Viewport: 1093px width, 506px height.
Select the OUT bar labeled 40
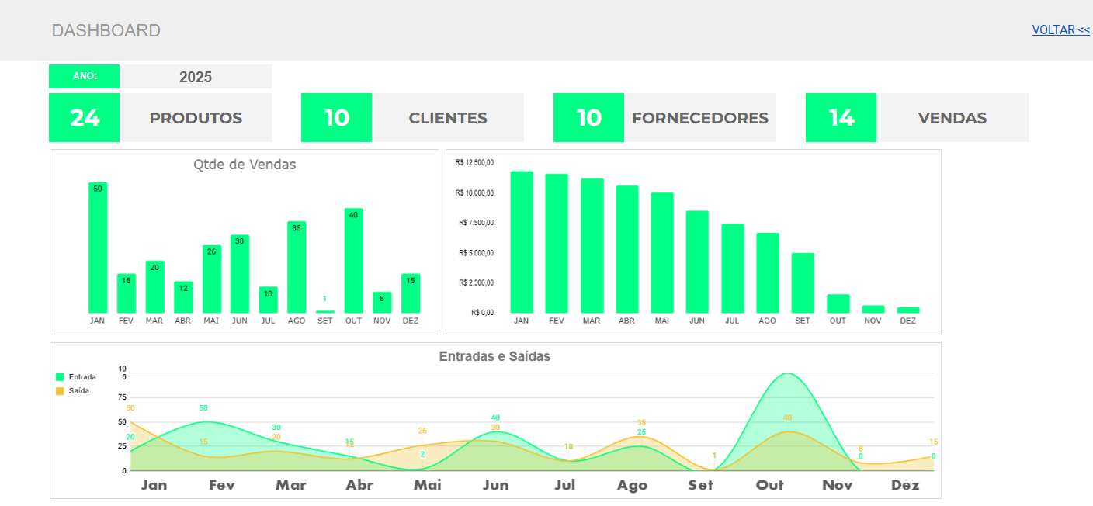click(354, 261)
